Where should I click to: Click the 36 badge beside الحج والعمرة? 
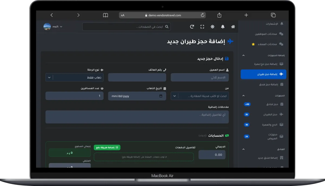pos(246,125)
